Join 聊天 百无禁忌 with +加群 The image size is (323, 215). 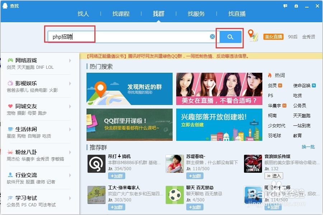click(195, 207)
